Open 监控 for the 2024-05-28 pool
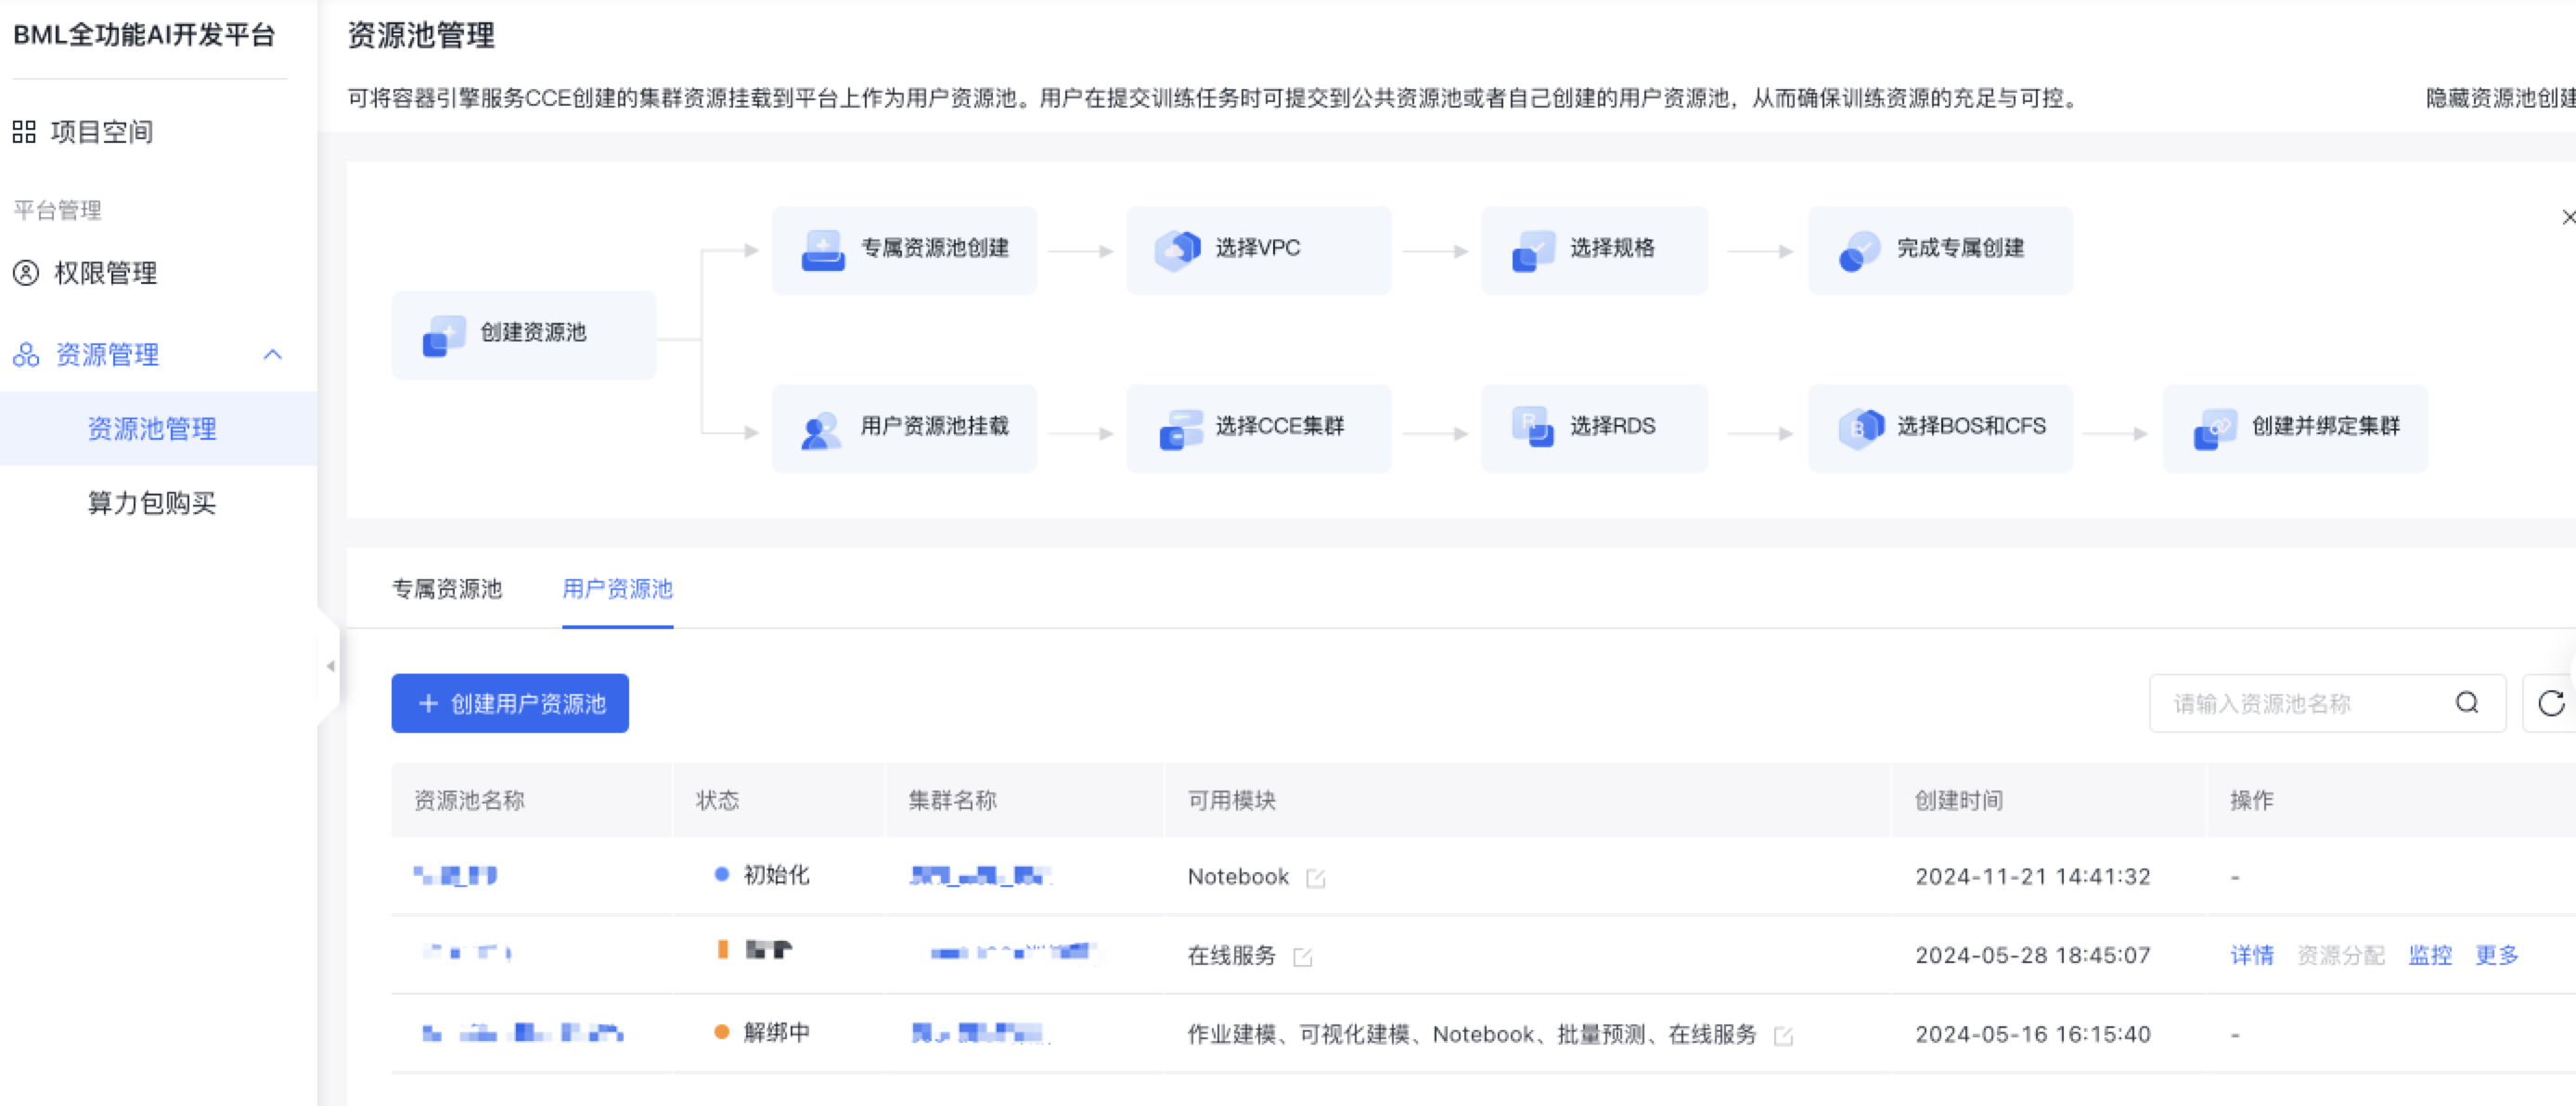 click(2429, 956)
